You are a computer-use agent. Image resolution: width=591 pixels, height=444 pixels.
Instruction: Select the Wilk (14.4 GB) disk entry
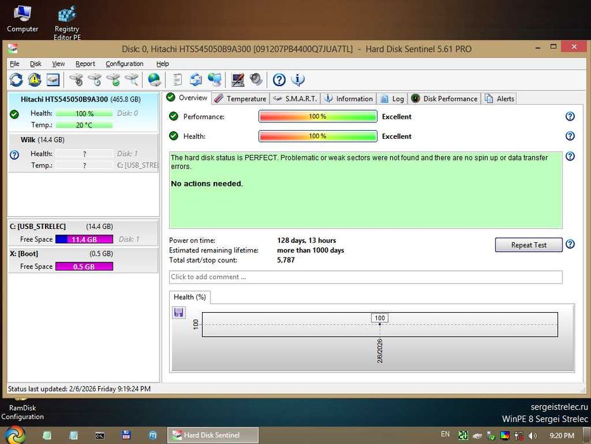point(84,152)
